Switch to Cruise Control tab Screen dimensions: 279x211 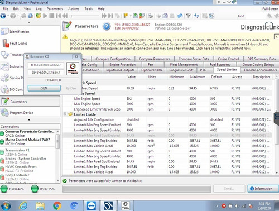(x=228, y=59)
